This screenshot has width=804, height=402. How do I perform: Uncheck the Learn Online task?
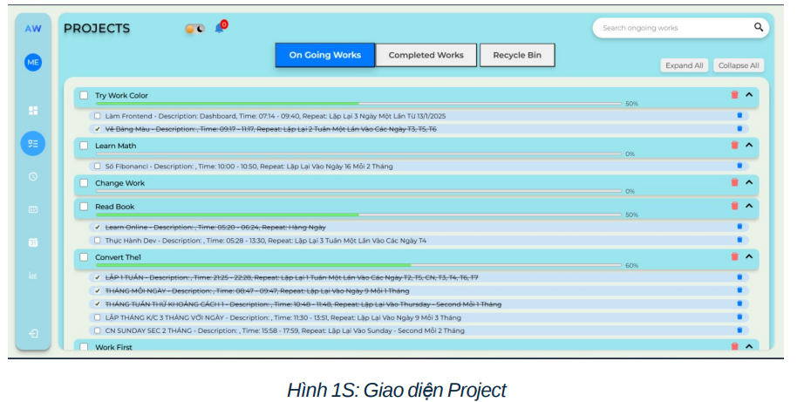tap(97, 227)
